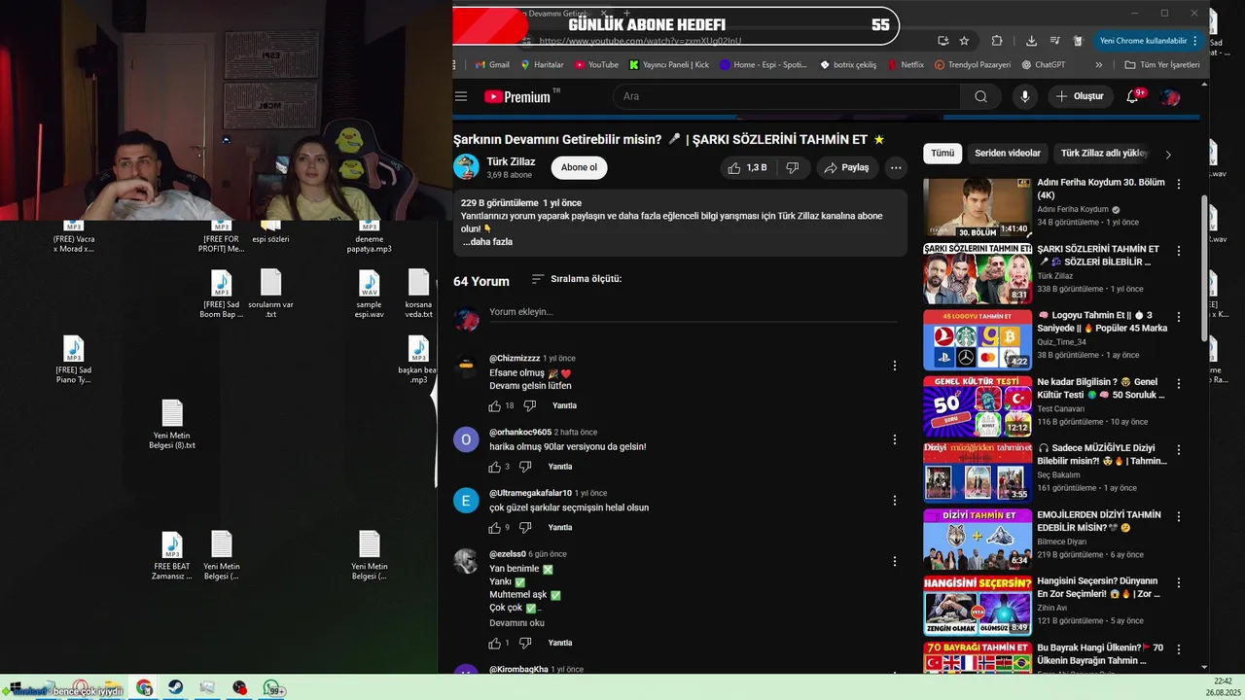Image resolution: width=1245 pixels, height=700 pixels.
Task: Select FREE BEAT Zamansız mp3 desktop file
Action: coord(172,556)
